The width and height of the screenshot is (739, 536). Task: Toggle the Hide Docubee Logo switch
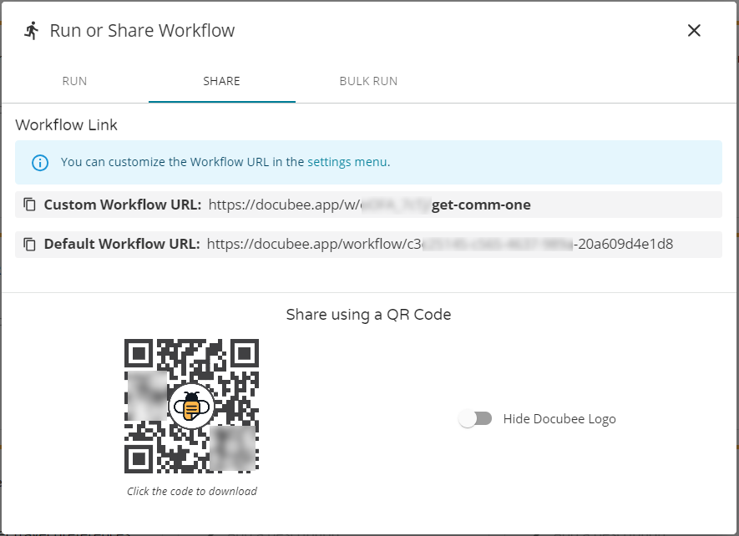(475, 418)
